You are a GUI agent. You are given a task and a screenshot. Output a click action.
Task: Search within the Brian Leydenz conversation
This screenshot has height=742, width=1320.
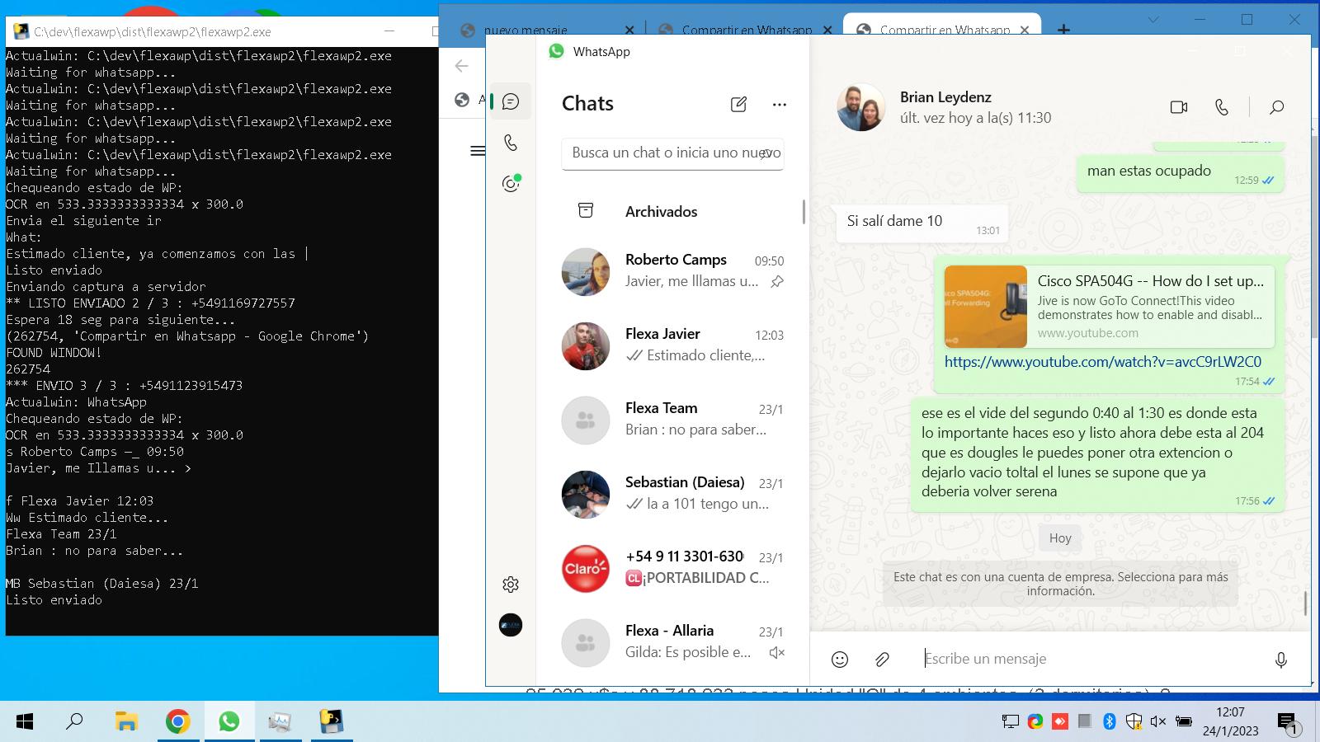(x=1276, y=107)
